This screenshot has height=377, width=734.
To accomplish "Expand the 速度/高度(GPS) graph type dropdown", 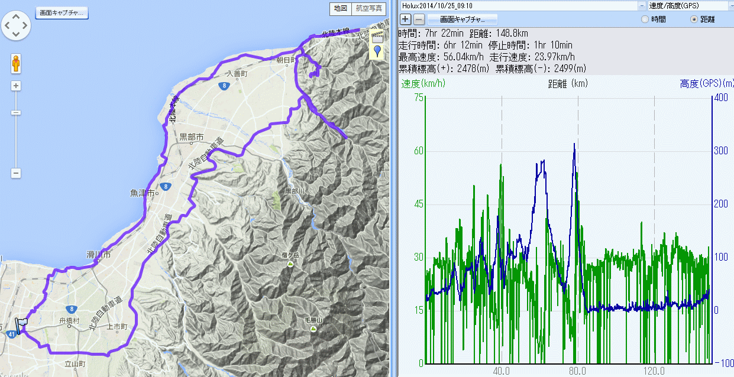I will point(729,5).
